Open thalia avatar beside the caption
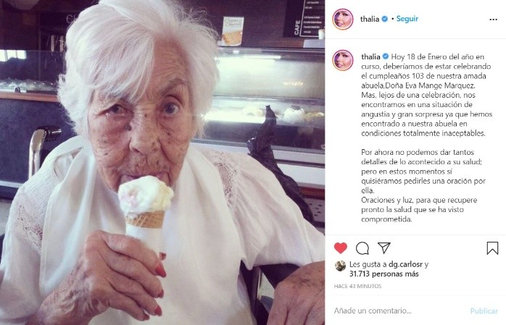 coord(343,60)
